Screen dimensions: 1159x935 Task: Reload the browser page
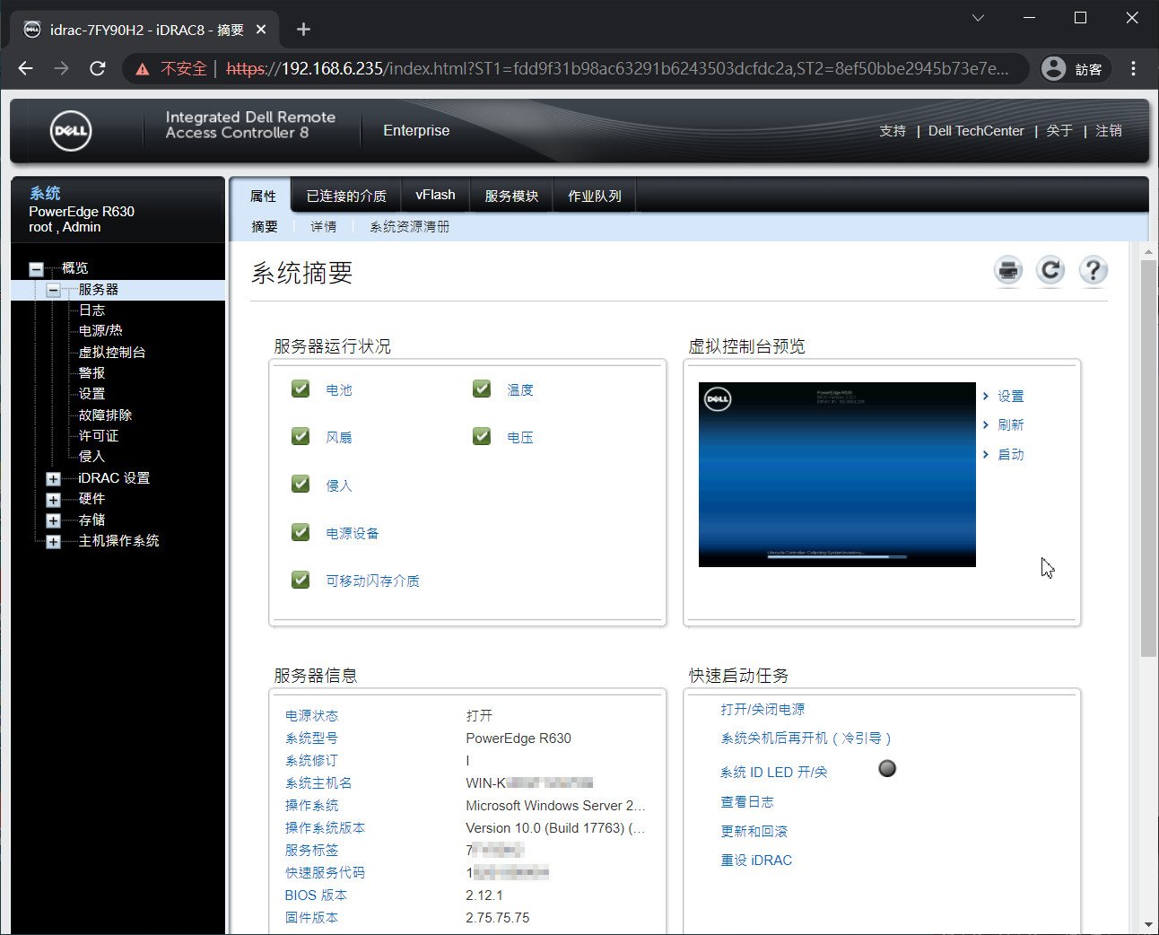[98, 68]
